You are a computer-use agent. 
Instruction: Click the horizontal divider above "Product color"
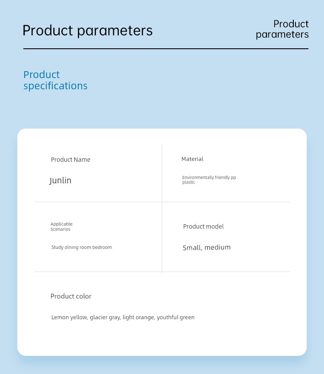(x=162, y=272)
